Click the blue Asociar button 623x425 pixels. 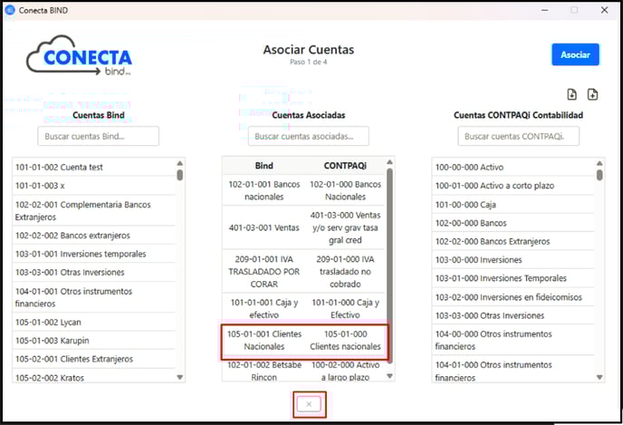[575, 54]
